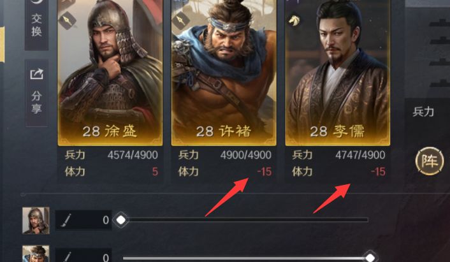Click archer troop icon on 许褚 card
The height and width of the screenshot is (262, 450).
click(181, 20)
